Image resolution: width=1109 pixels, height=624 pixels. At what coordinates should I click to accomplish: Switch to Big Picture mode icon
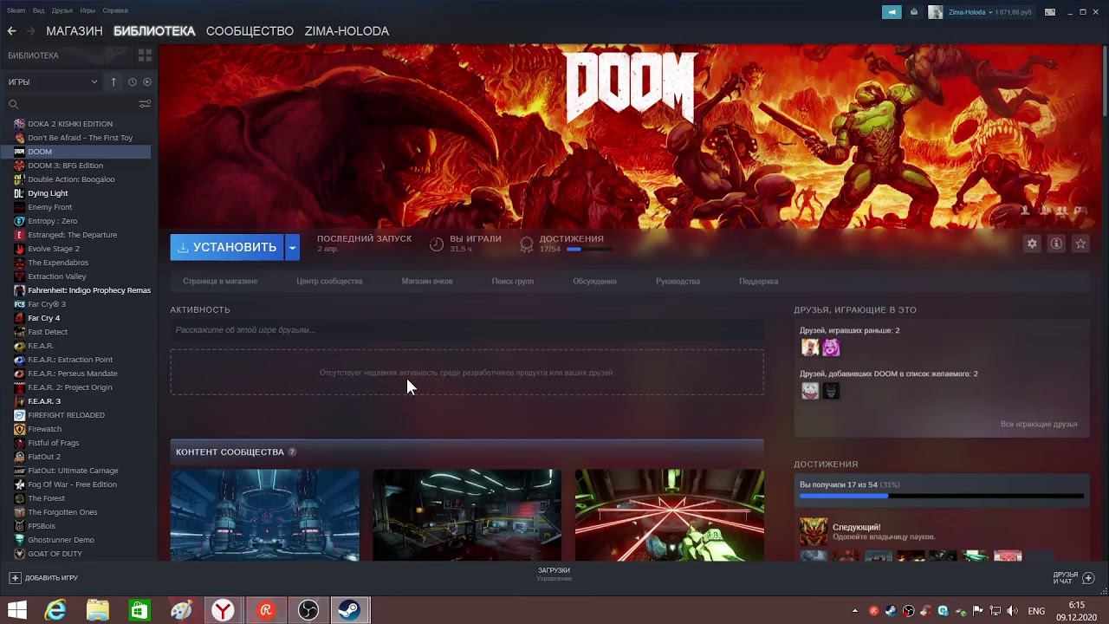click(x=1050, y=12)
